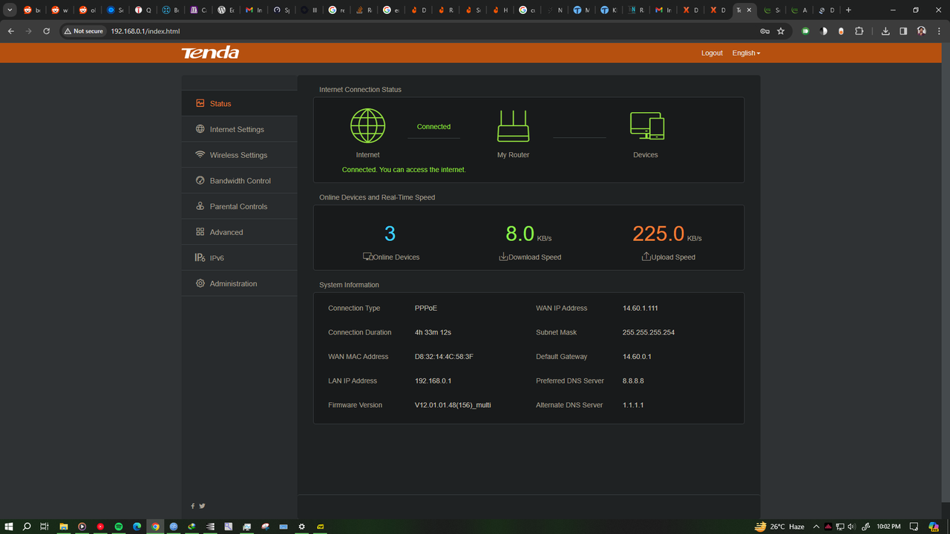Click the connection duration 4h 33m 12s
The image size is (950, 534).
pos(433,332)
